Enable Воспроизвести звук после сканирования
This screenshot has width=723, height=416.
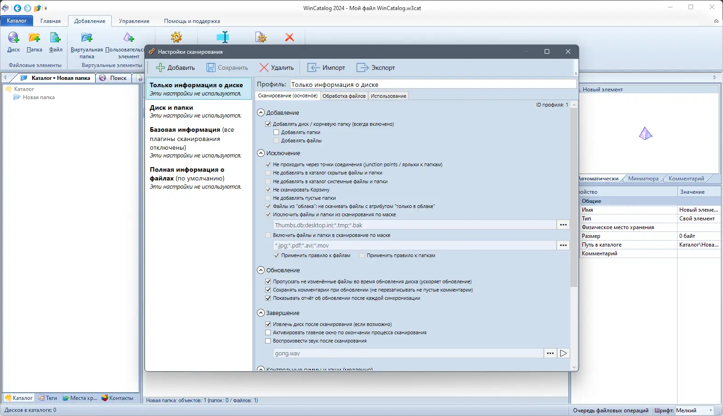click(268, 341)
